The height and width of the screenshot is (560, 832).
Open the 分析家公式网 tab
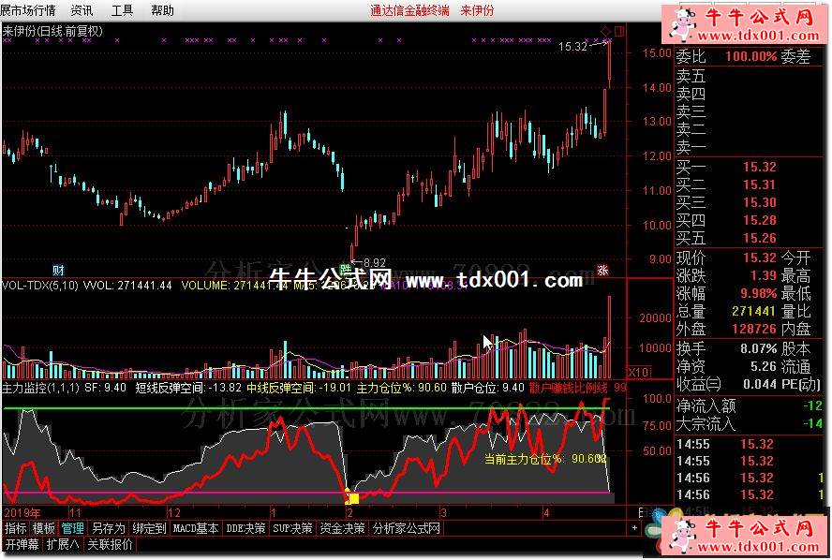406,528
